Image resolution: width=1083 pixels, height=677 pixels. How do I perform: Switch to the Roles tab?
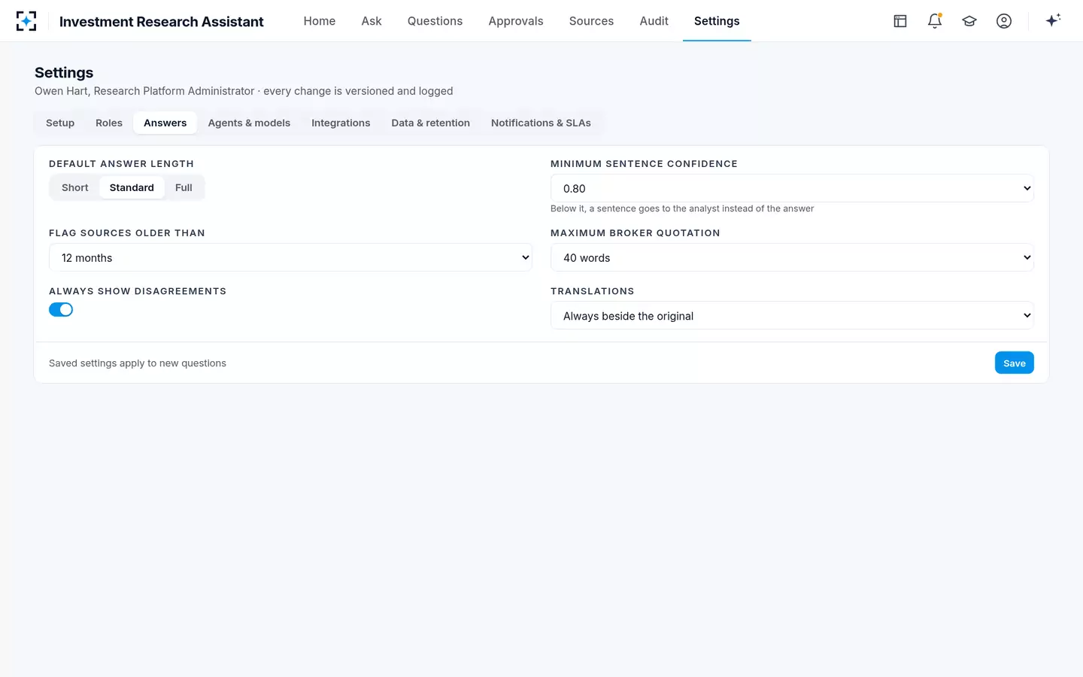[109, 123]
